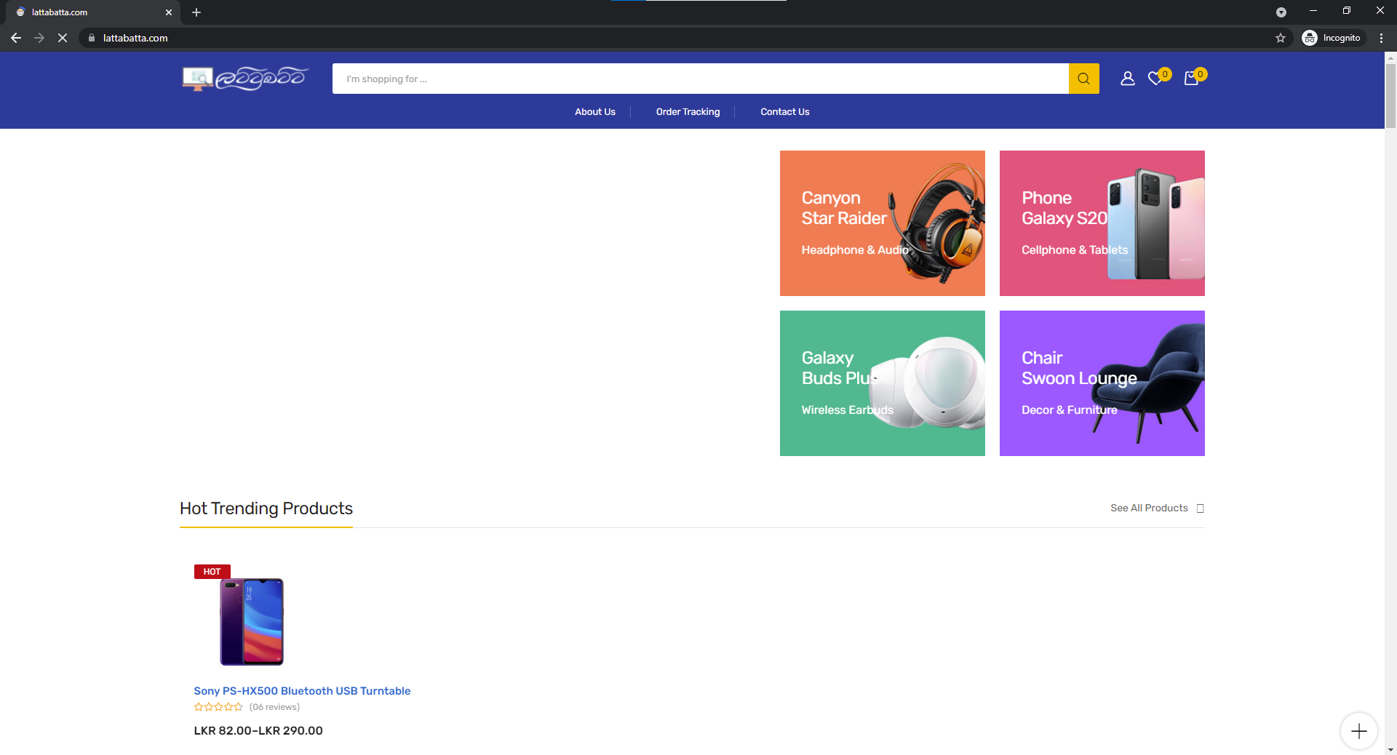Click price LKR 82.00–LKR 290.00
This screenshot has width=1397, height=755.
point(258,730)
